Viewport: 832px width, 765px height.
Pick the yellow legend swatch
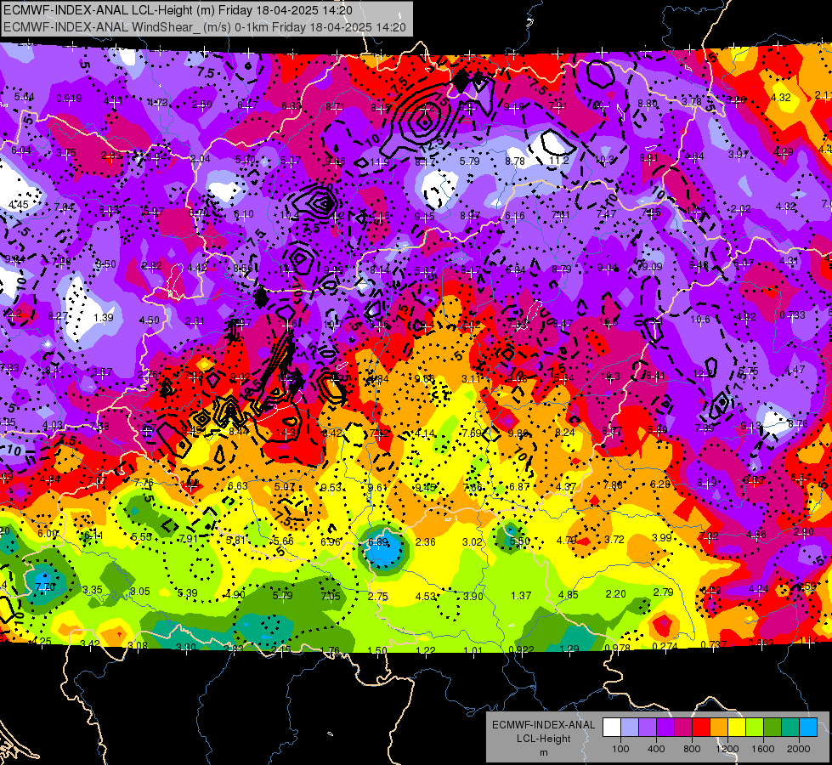(737, 728)
